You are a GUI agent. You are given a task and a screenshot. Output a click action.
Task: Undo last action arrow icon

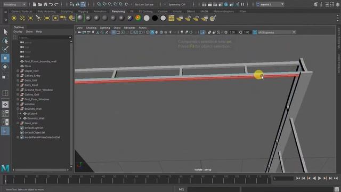coord(51,4)
